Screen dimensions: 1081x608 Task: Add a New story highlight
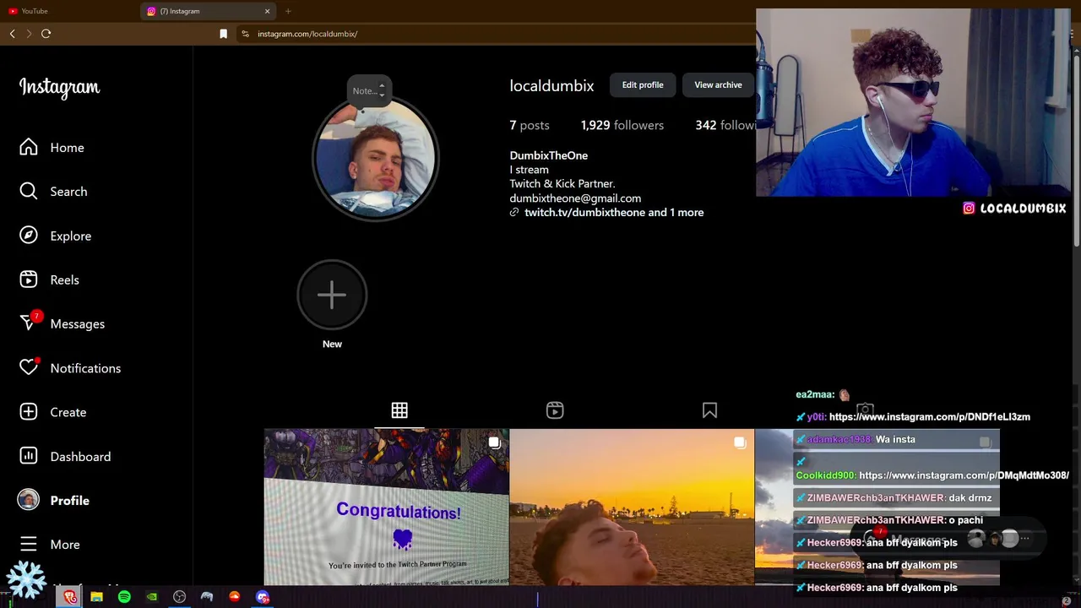(332, 295)
